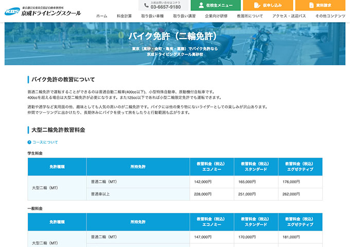Follow the コースについて link
This screenshot has width=350, height=247.
pyautogui.click(x=45, y=142)
